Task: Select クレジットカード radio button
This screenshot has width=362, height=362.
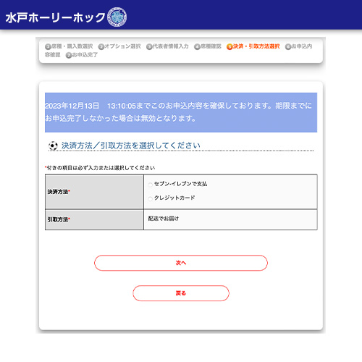Action: (x=150, y=199)
